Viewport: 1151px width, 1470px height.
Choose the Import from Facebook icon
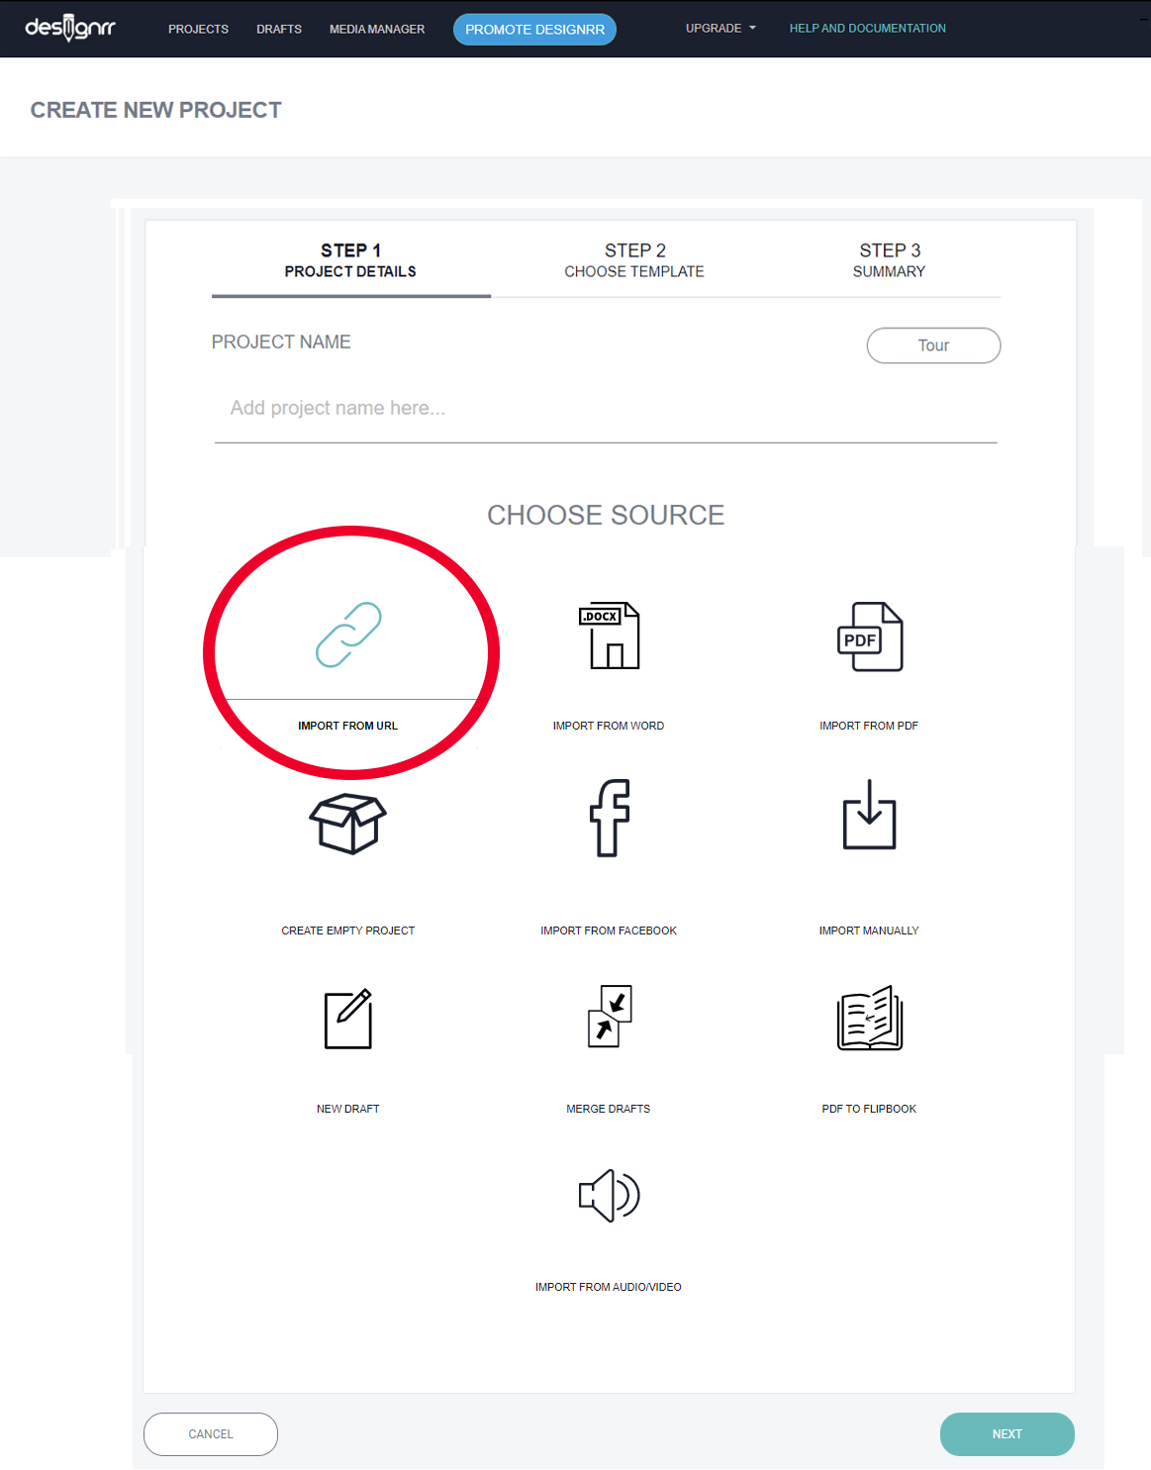tap(609, 818)
